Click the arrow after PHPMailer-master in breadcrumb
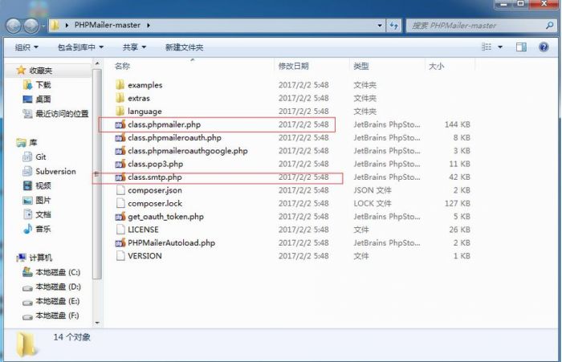The image size is (562, 362). (x=149, y=25)
